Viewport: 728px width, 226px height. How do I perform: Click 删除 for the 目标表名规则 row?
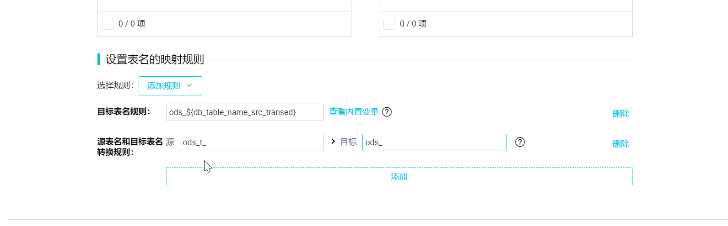(x=620, y=114)
